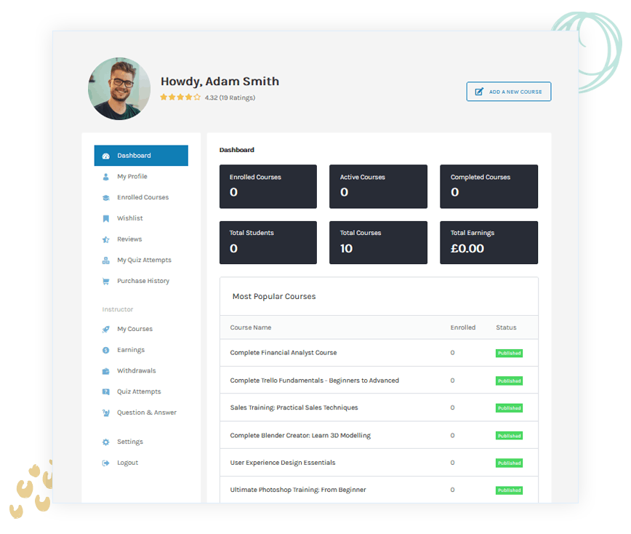This screenshot has width=631, height=534.
Task: Open the Earnings menu item
Action: pos(131,350)
